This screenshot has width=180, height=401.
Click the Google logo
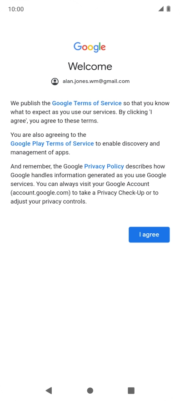[90, 47]
